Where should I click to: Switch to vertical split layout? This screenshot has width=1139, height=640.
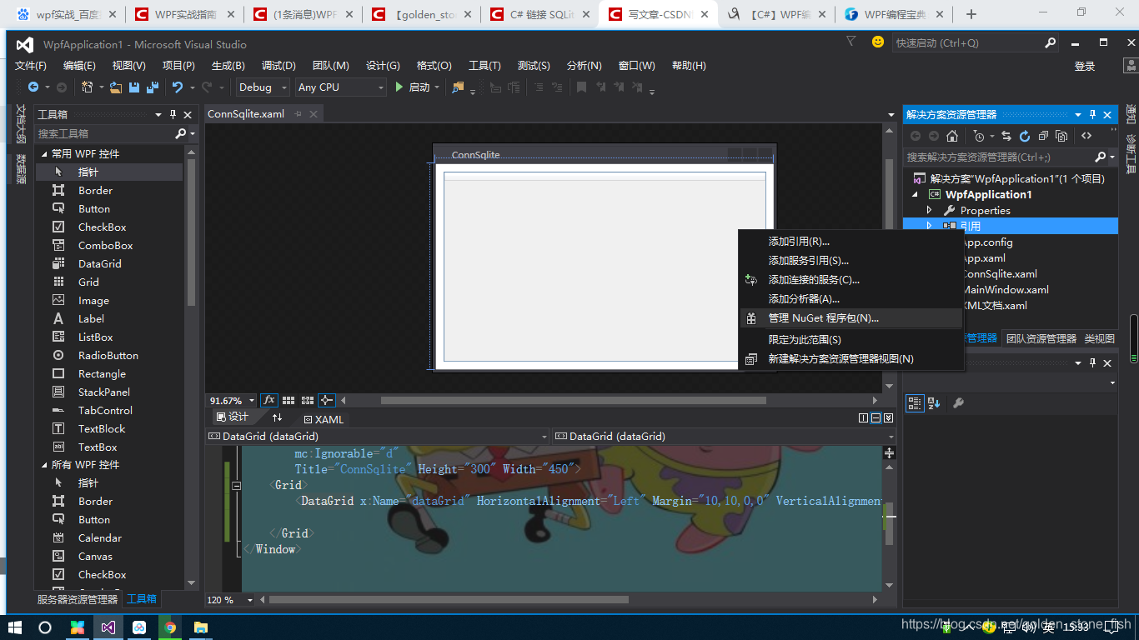(863, 417)
